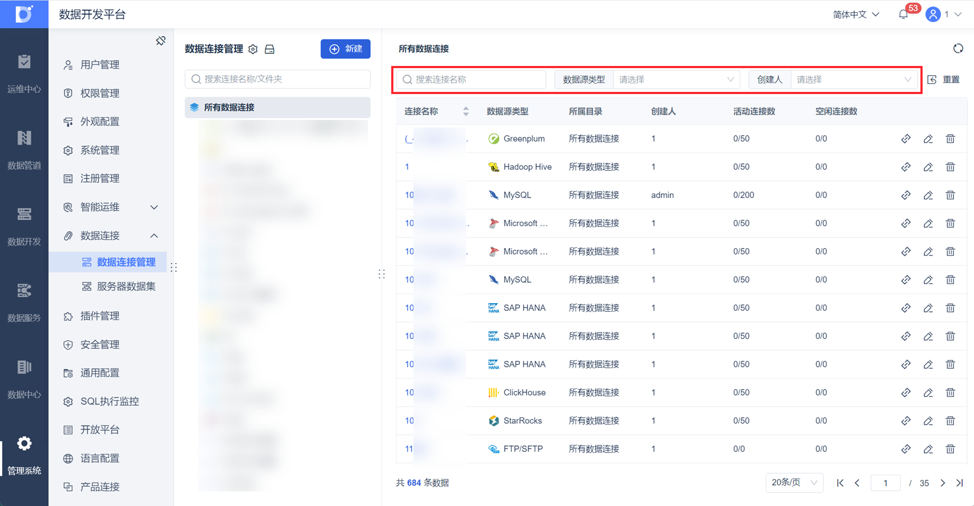This screenshot has width=974, height=506.
Task: Open the 创建人 filter dropdown
Action: pos(854,79)
